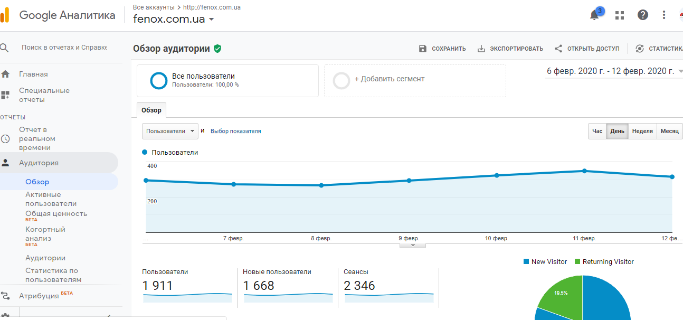Click the green verified shield icon
This screenshot has width=683, height=320.
217,49
